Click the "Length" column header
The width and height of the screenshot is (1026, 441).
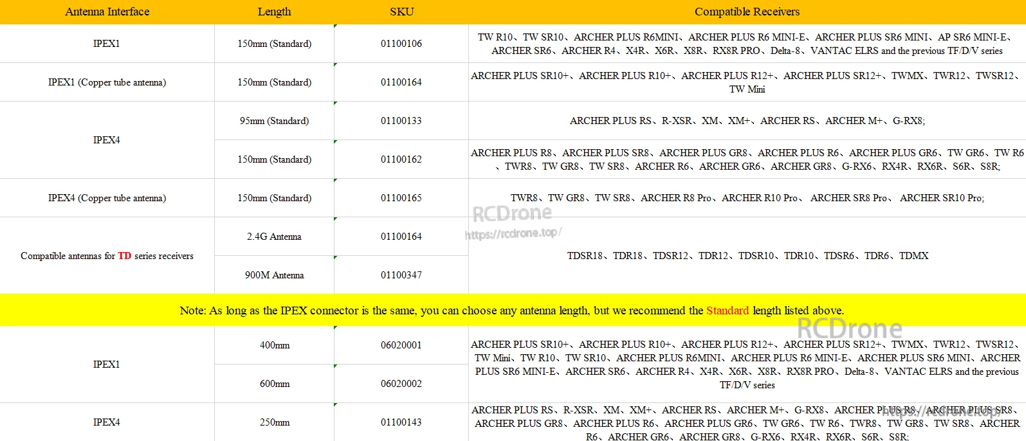click(x=274, y=12)
